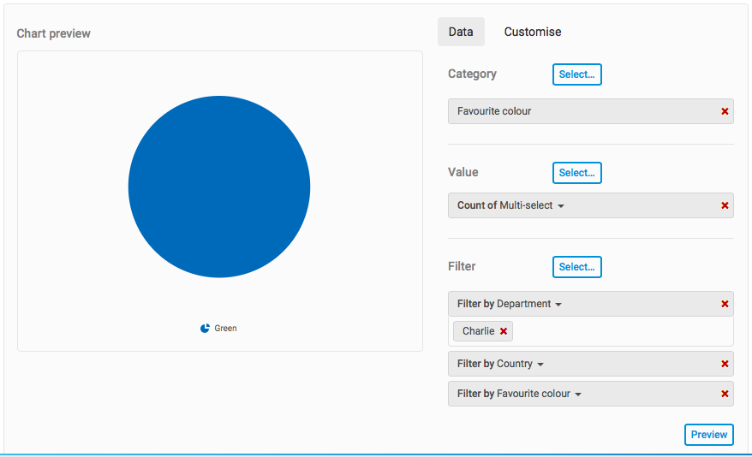Remove the Favourite colour category field
Viewport: 752px width, 457px height.
[725, 111]
